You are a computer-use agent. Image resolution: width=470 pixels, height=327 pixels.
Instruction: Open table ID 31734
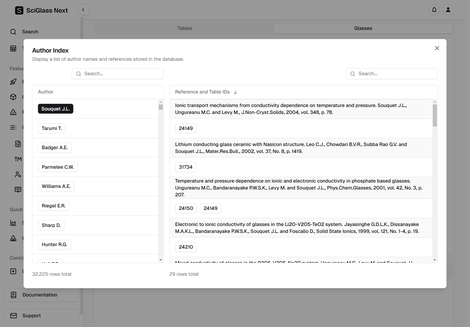[x=186, y=167]
